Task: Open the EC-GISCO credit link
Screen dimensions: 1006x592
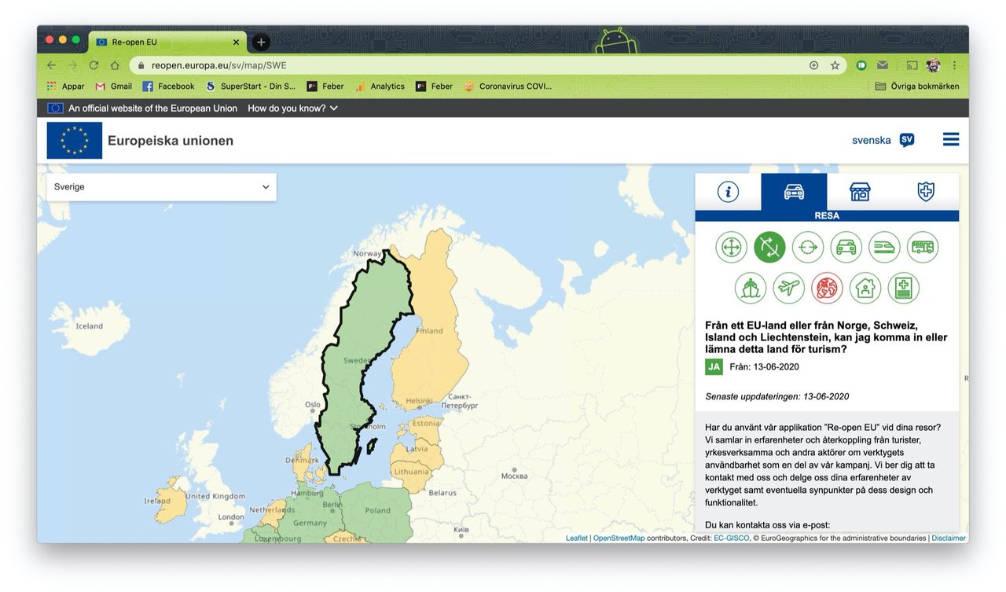Action: [x=731, y=539]
